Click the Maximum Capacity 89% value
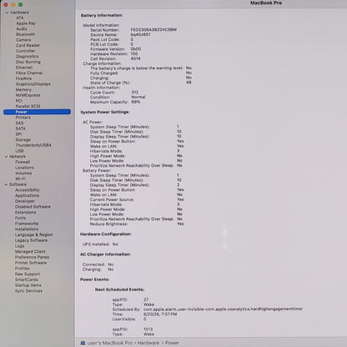Image resolution: width=347 pixels, height=347 pixels. pos(136,102)
